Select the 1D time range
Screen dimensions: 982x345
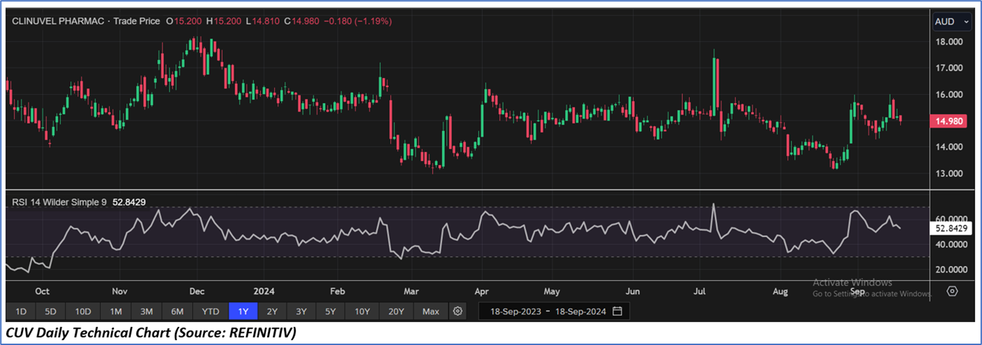point(21,311)
